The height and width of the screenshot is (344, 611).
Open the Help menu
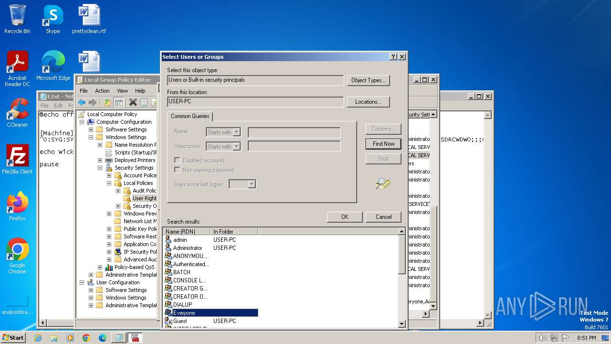click(x=140, y=91)
